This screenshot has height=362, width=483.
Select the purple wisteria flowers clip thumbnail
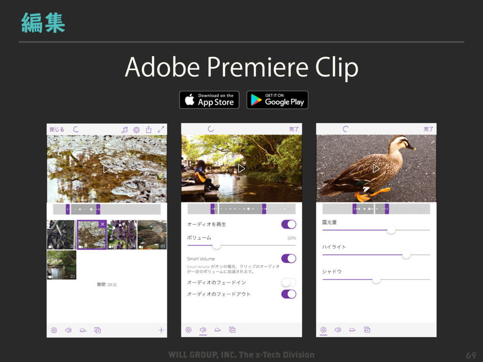122,235
